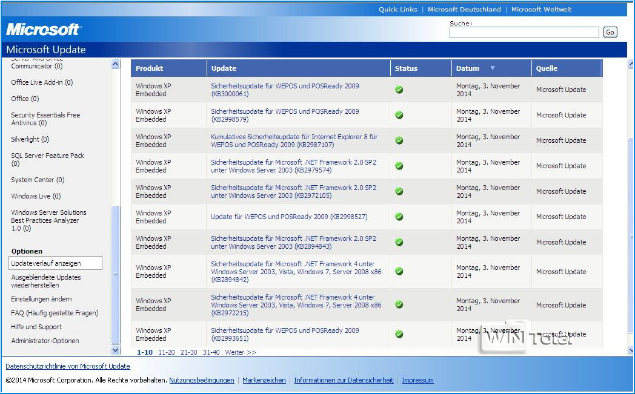Viewport: 635px width, 394px height.
Task: Select Windows Live (0) category
Action: pyautogui.click(x=36, y=196)
